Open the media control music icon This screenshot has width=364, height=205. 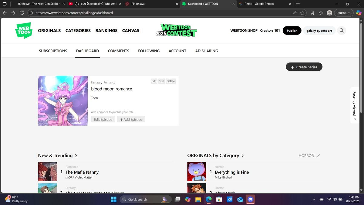(313, 13)
